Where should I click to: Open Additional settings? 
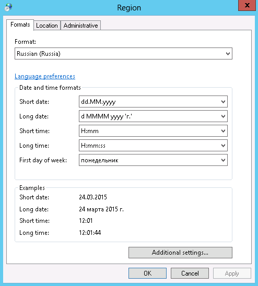180,253
